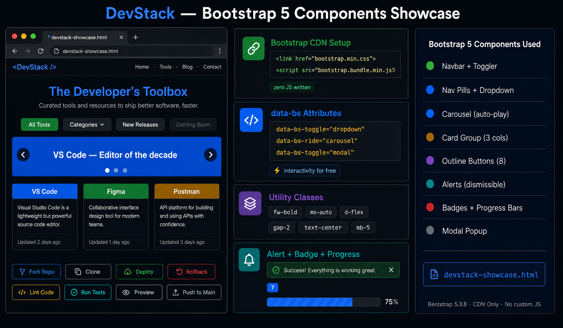Click the Nav Pills + Dropdown list item

coord(484,90)
